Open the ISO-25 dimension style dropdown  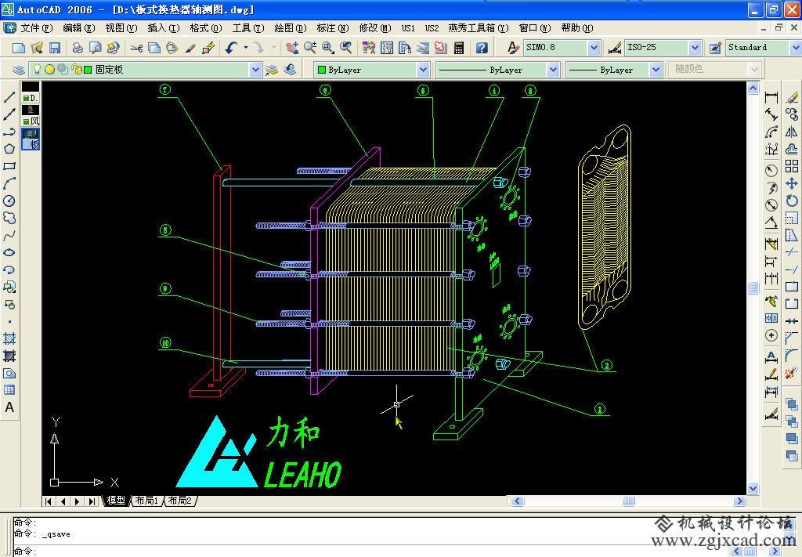[x=695, y=48]
